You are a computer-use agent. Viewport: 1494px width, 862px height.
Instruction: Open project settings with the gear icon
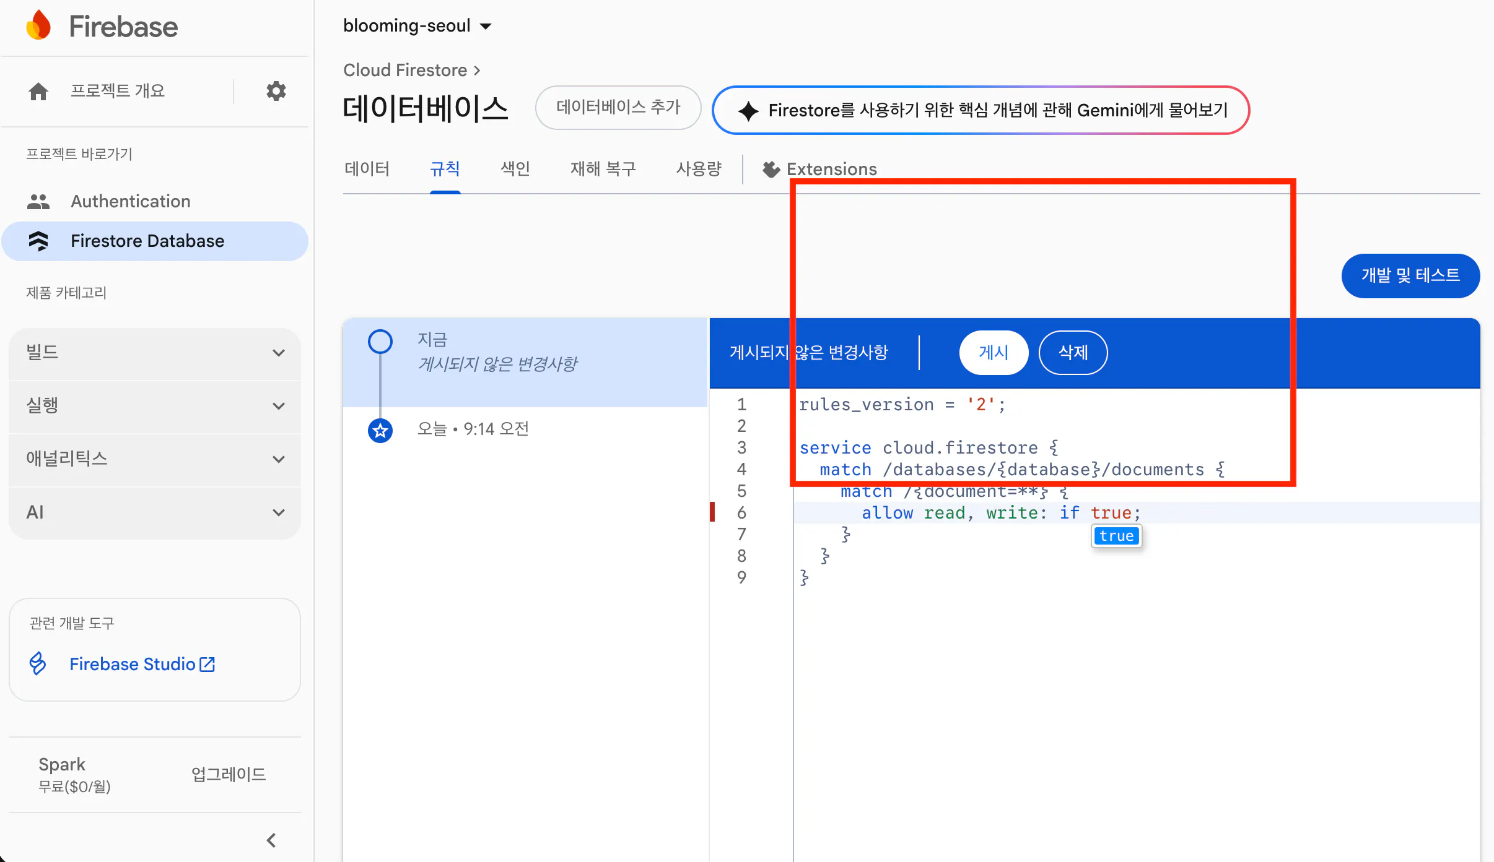point(276,91)
